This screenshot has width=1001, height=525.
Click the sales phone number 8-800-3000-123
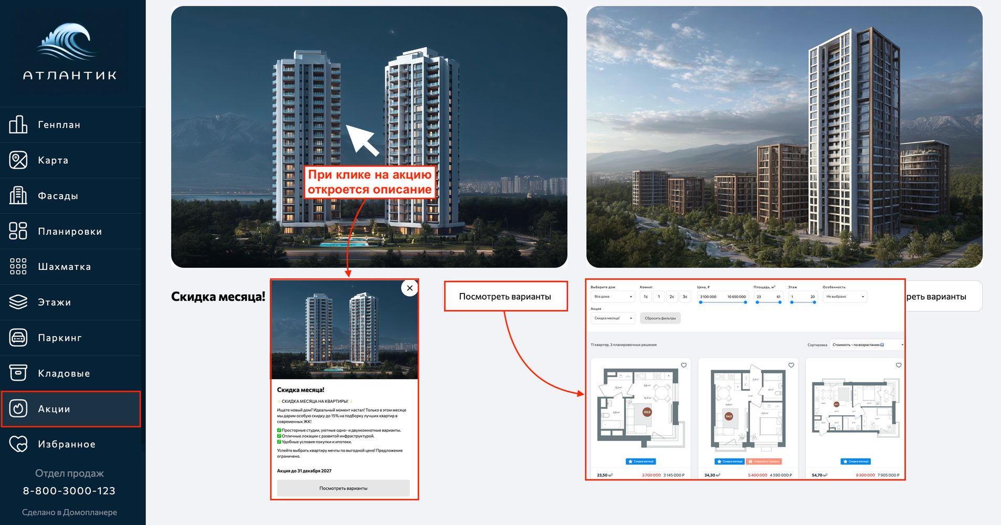coord(69,491)
